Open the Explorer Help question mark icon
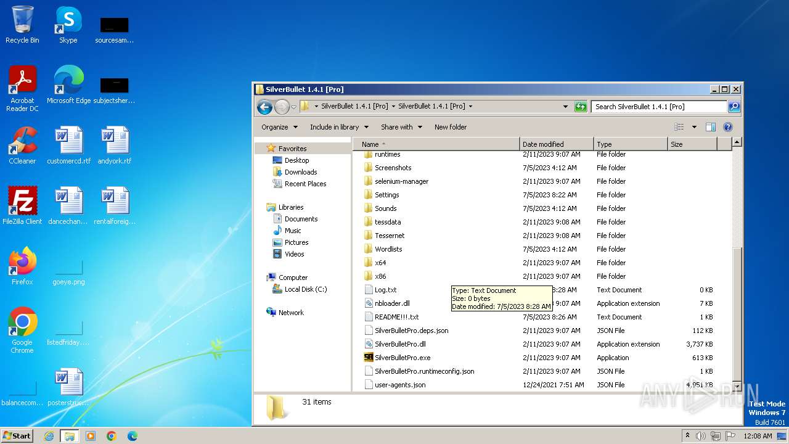The width and height of the screenshot is (789, 444). pyautogui.click(x=727, y=127)
